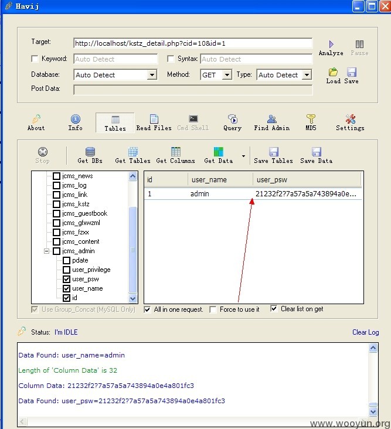Image resolution: width=391 pixels, height=429 pixels.
Task: Check the jcms_gfxwzml table checkbox
Action: pyautogui.click(x=56, y=223)
